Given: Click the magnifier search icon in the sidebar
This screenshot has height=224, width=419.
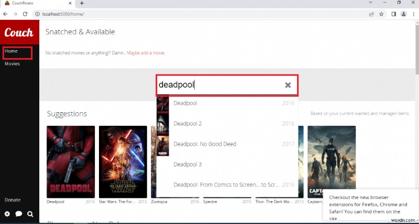Looking at the screenshot, I should point(30,214).
